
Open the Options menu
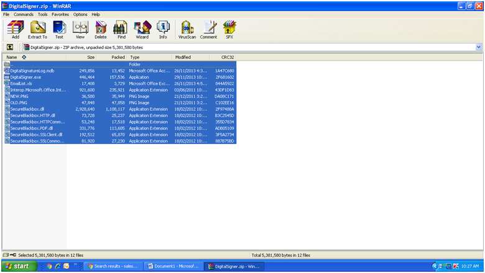[x=80, y=14]
